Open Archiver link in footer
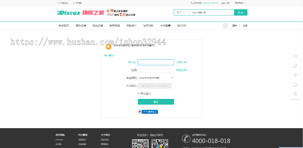 click(x=59, y=140)
